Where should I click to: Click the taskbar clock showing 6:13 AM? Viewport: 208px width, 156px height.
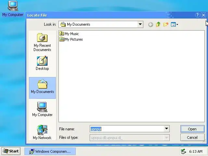196,151
